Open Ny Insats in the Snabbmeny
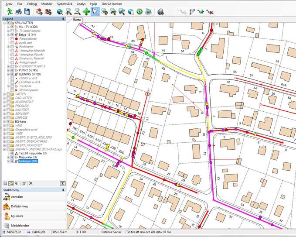 pos(34,216)
